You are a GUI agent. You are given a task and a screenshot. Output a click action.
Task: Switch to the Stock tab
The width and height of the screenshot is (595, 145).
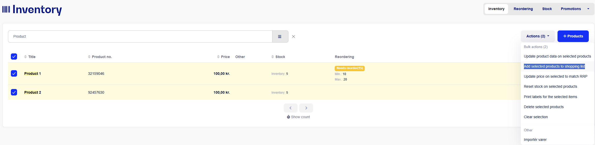pyautogui.click(x=547, y=9)
